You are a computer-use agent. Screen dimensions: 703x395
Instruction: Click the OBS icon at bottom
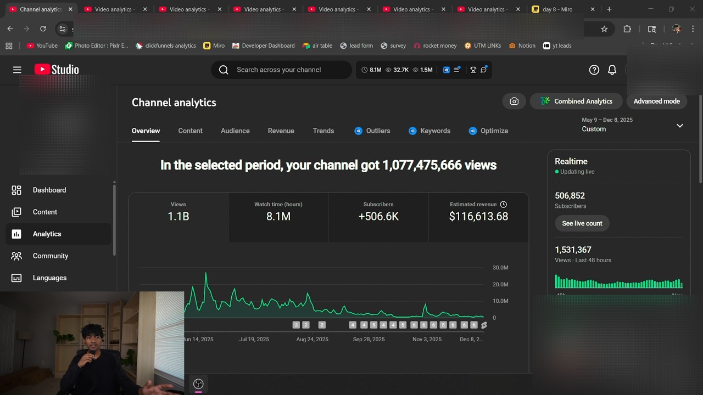[198, 384]
